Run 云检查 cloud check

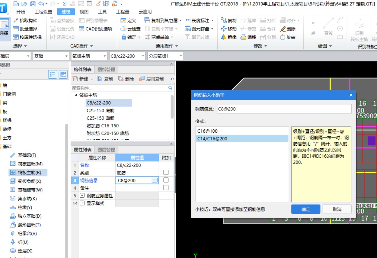pos(130,29)
